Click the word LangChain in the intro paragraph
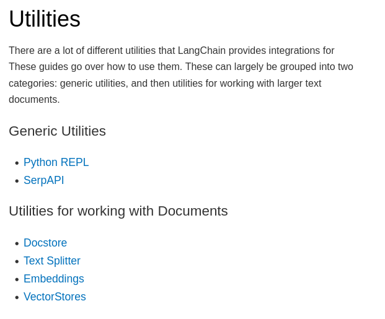Image resolution: width=385 pixels, height=319 pixels. point(201,51)
